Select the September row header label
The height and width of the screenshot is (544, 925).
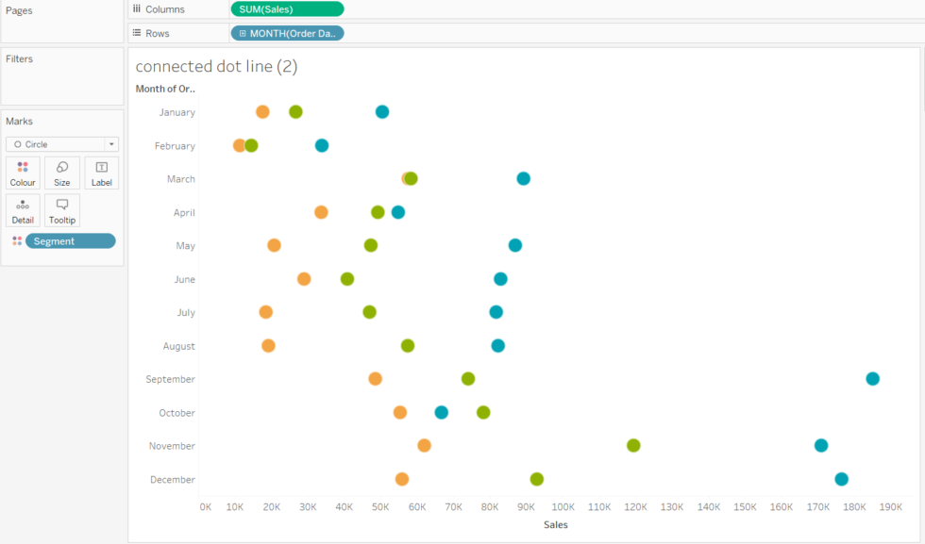click(x=170, y=378)
